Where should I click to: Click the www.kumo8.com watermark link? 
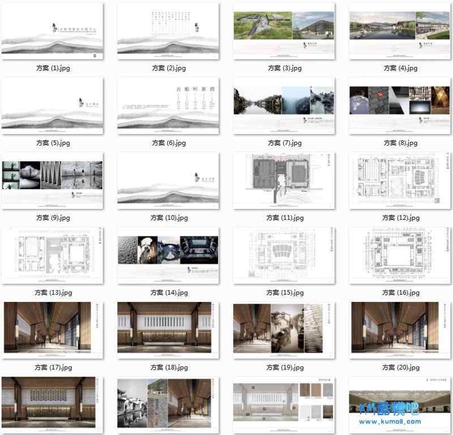(390, 421)
